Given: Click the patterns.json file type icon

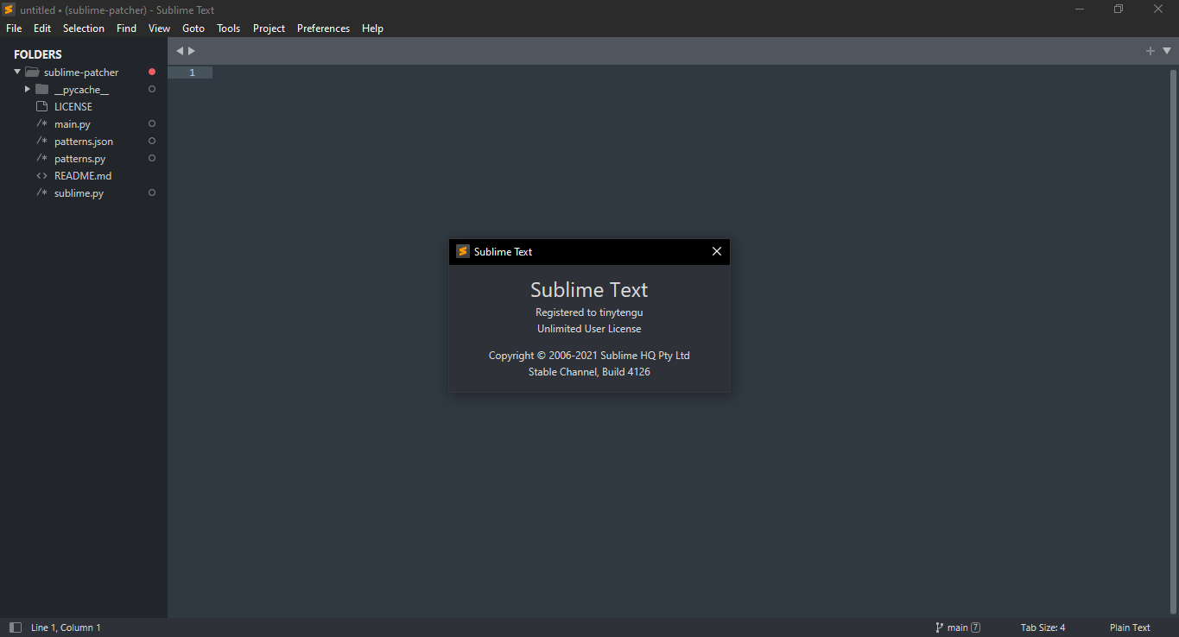Looking at the screenshot, I should (41, 142).
